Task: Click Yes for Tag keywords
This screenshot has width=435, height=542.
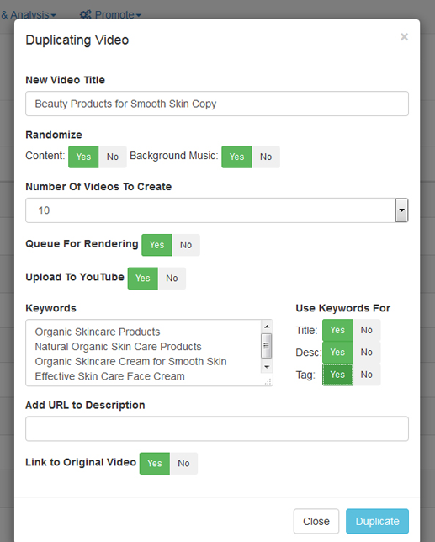Action: 337,375
